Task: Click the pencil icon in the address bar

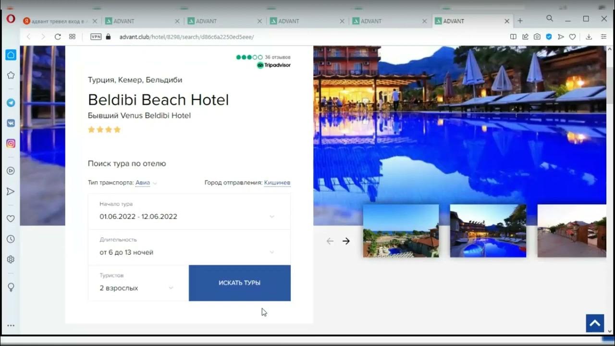Action: point(525,37)
